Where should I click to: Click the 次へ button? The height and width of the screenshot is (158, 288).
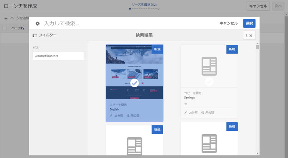point(278,6)
